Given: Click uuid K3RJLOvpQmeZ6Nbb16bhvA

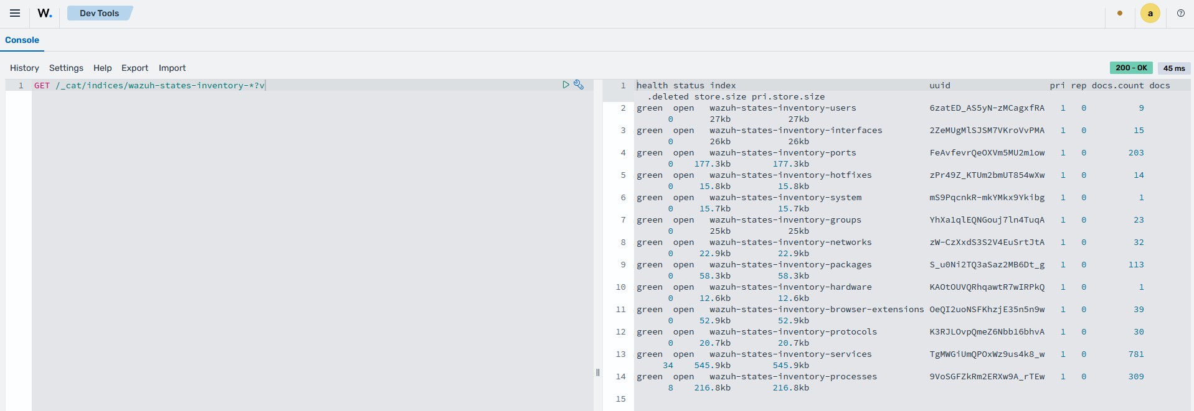Looking at the screenshot, I should (x=987, y=331).
